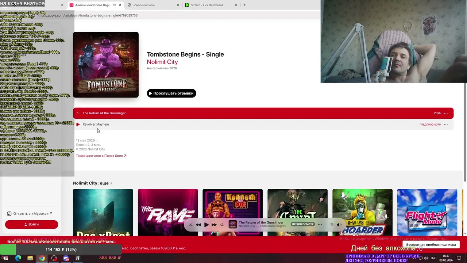
Task: Click the Revolver Mayhem track title
Action: (x=96, y=125)
